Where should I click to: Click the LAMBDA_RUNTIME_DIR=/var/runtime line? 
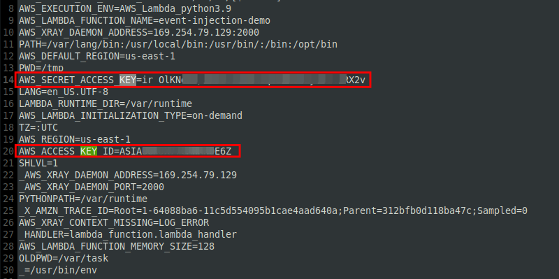point(106,103)
